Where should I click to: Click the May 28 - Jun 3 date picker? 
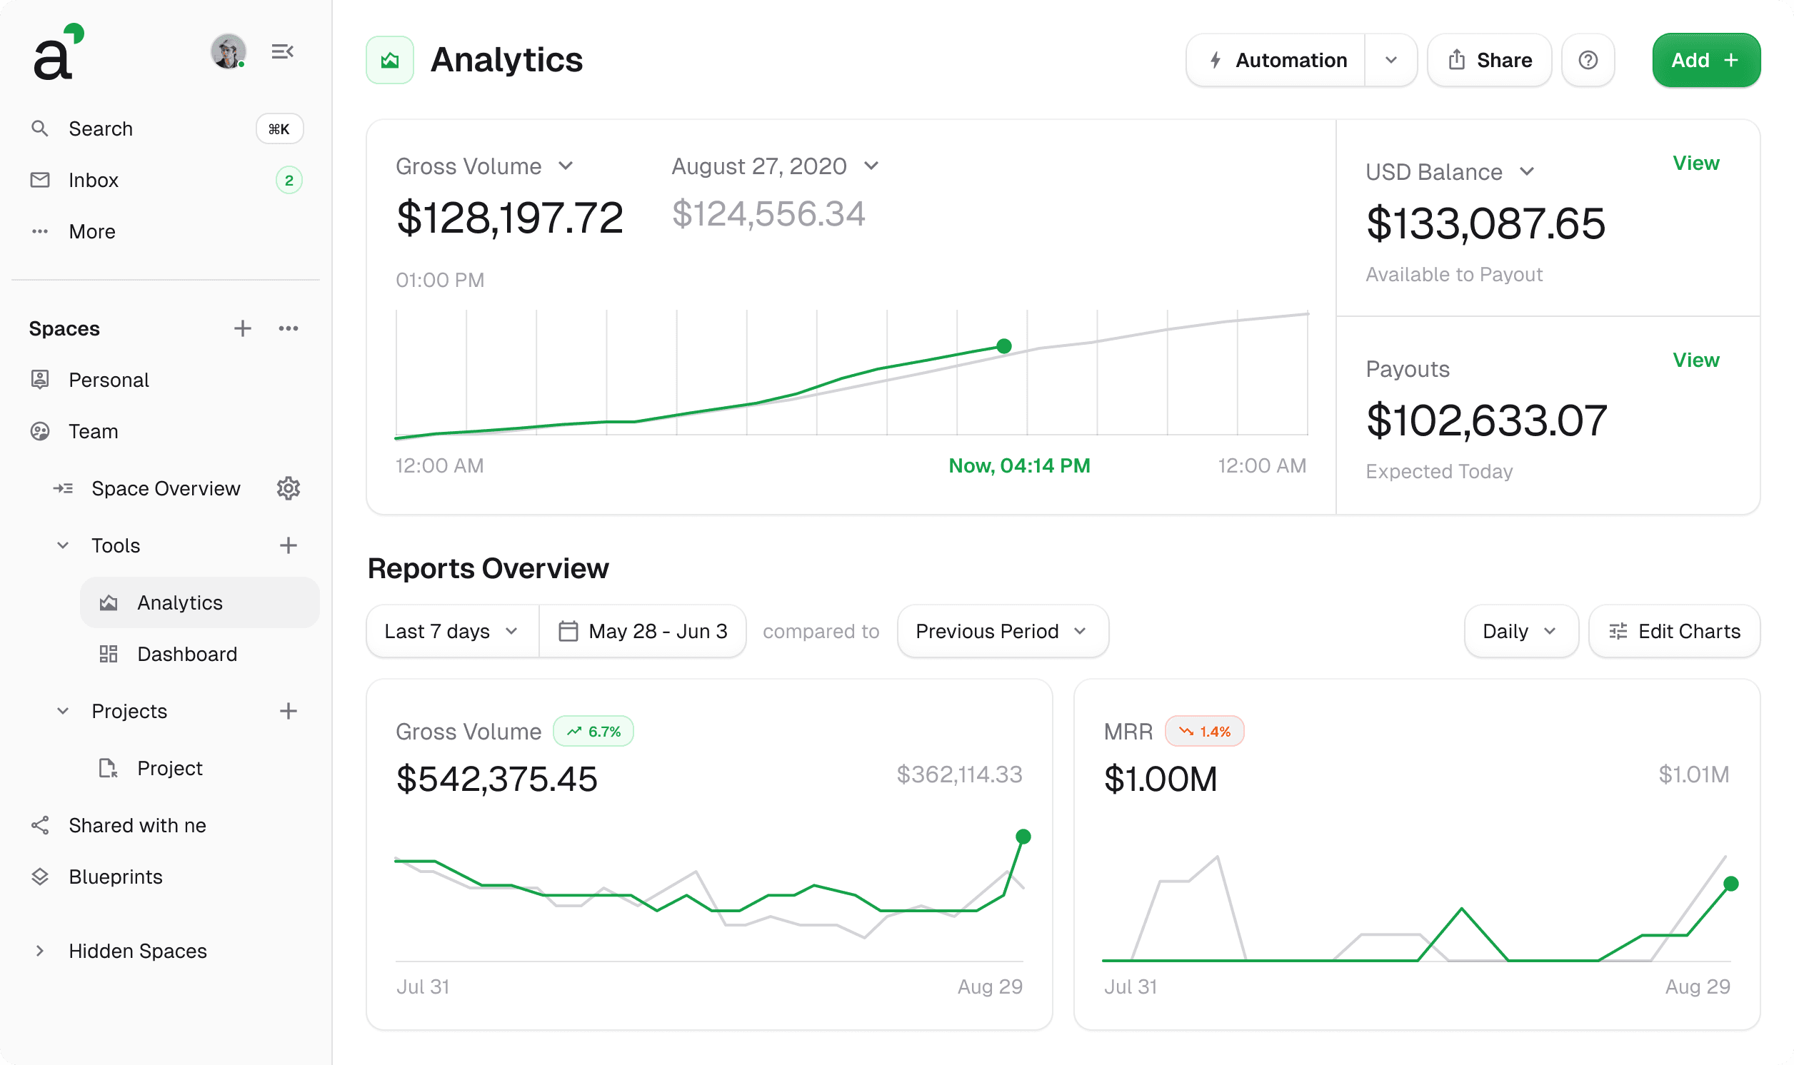click(x=643, y=632)
